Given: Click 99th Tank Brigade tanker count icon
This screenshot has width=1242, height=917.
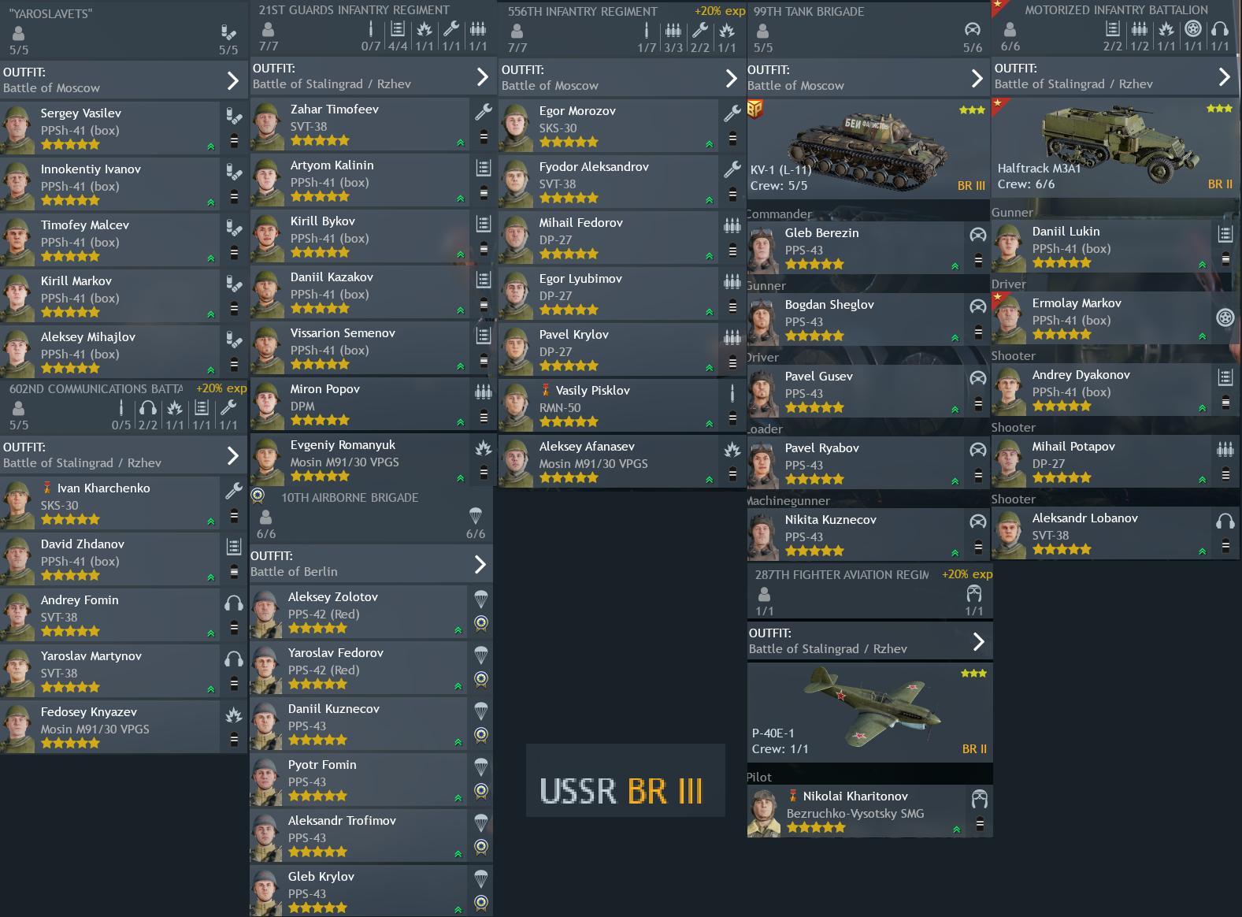Looking at the screenshot, I should point(973,30).
